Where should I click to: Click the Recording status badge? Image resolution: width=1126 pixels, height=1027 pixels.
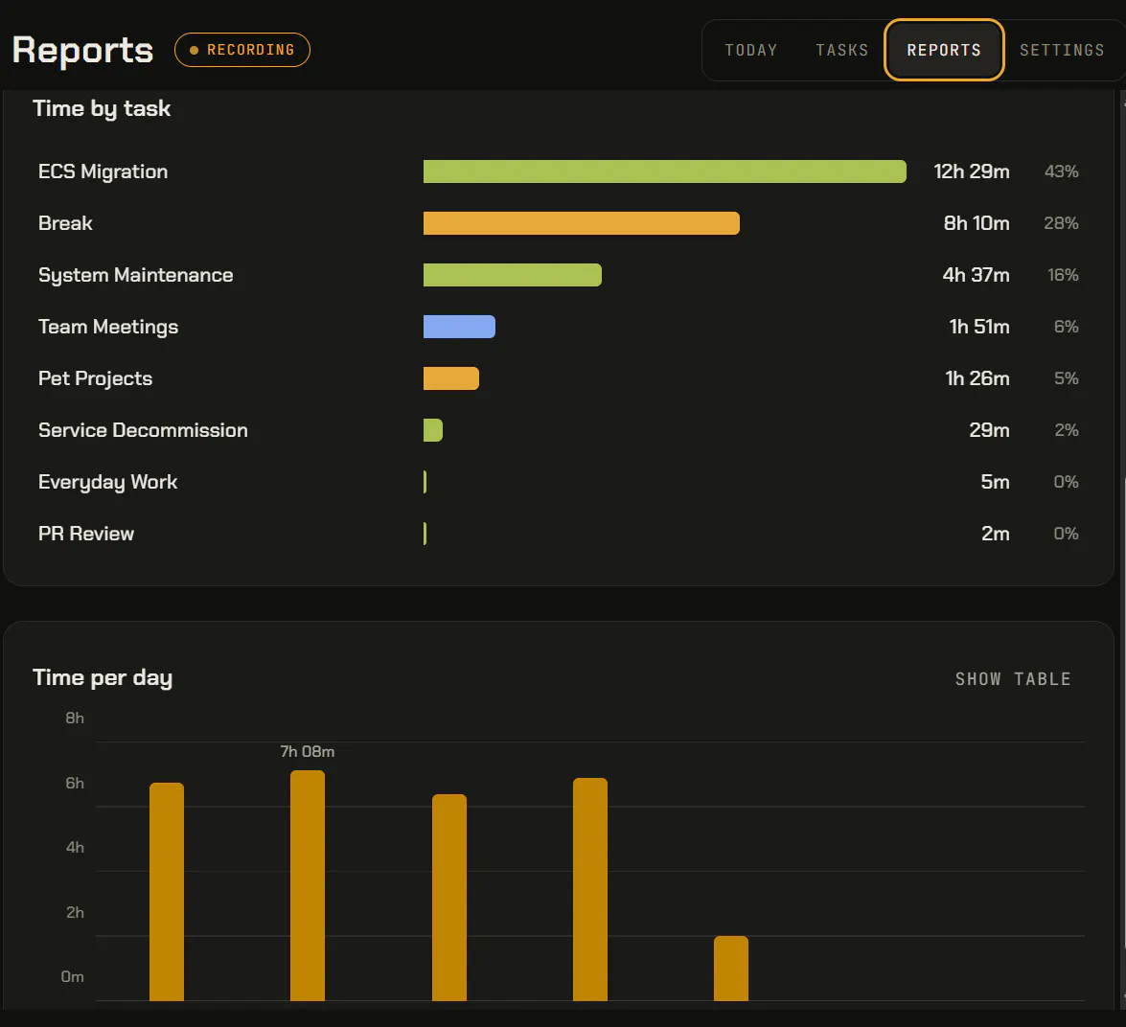pyautogui.click(x=242, y=50)
